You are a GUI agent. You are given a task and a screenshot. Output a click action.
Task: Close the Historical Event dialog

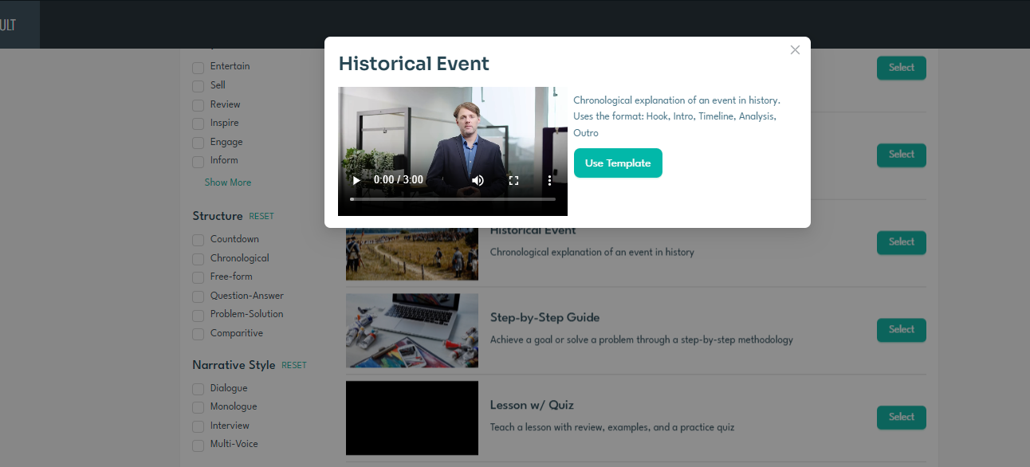tap(795, 50)
